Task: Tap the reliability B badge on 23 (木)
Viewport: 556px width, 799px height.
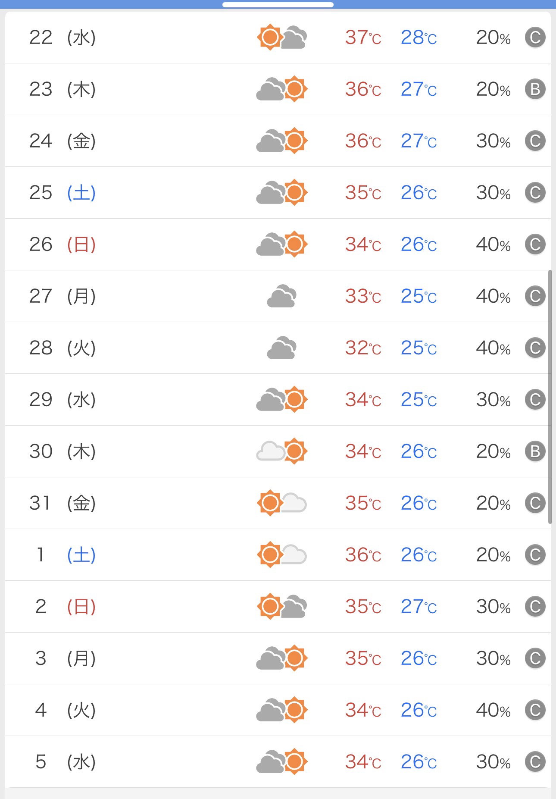Action: [535, 89]
